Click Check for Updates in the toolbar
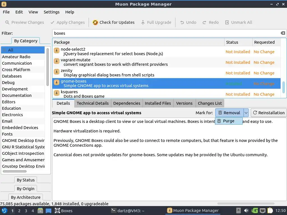 (114, 22)
